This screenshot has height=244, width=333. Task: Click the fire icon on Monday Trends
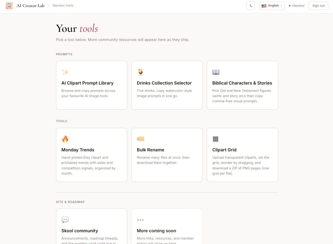[65, 139]
